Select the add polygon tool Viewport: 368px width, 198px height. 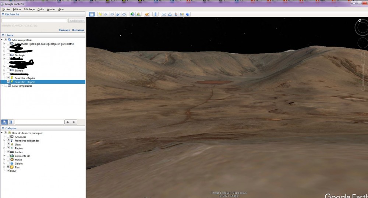[x=106, y=14]
